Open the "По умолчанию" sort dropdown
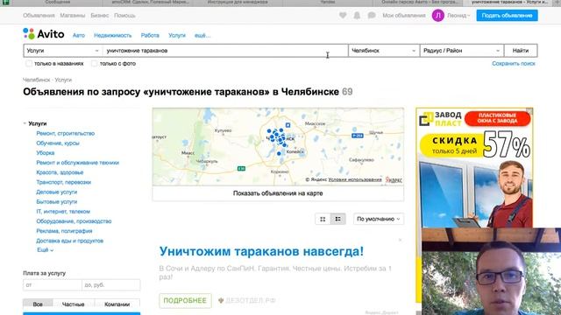The image size is (561, 315). [379, 219]
